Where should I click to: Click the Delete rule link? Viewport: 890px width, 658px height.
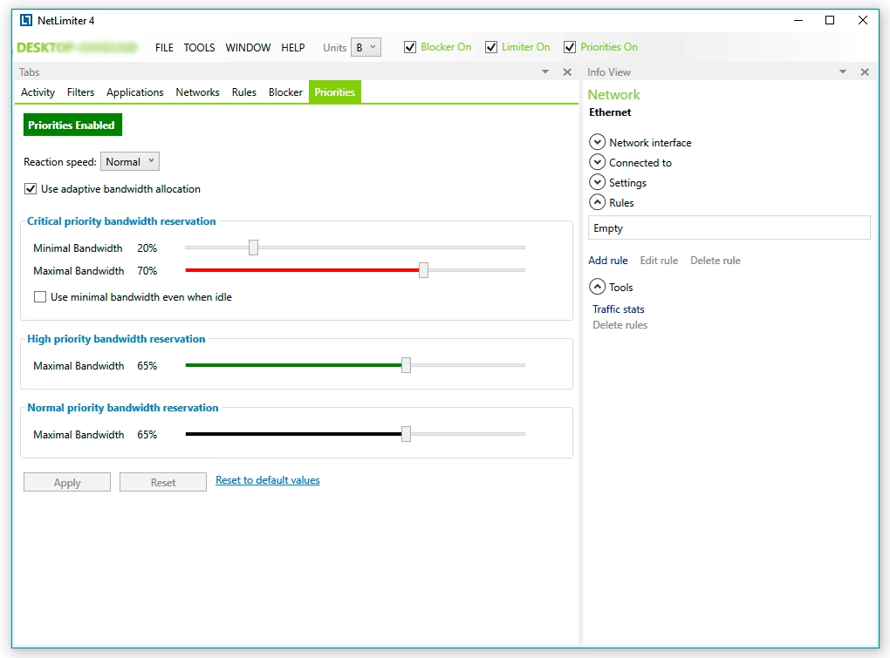click(x=715, y=260)
